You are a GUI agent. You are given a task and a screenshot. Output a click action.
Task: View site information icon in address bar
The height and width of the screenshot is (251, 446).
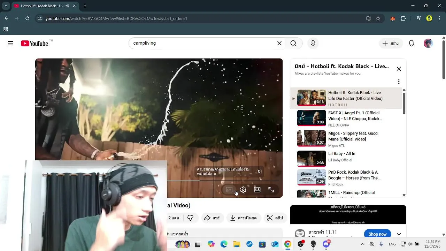click(39, 18)
